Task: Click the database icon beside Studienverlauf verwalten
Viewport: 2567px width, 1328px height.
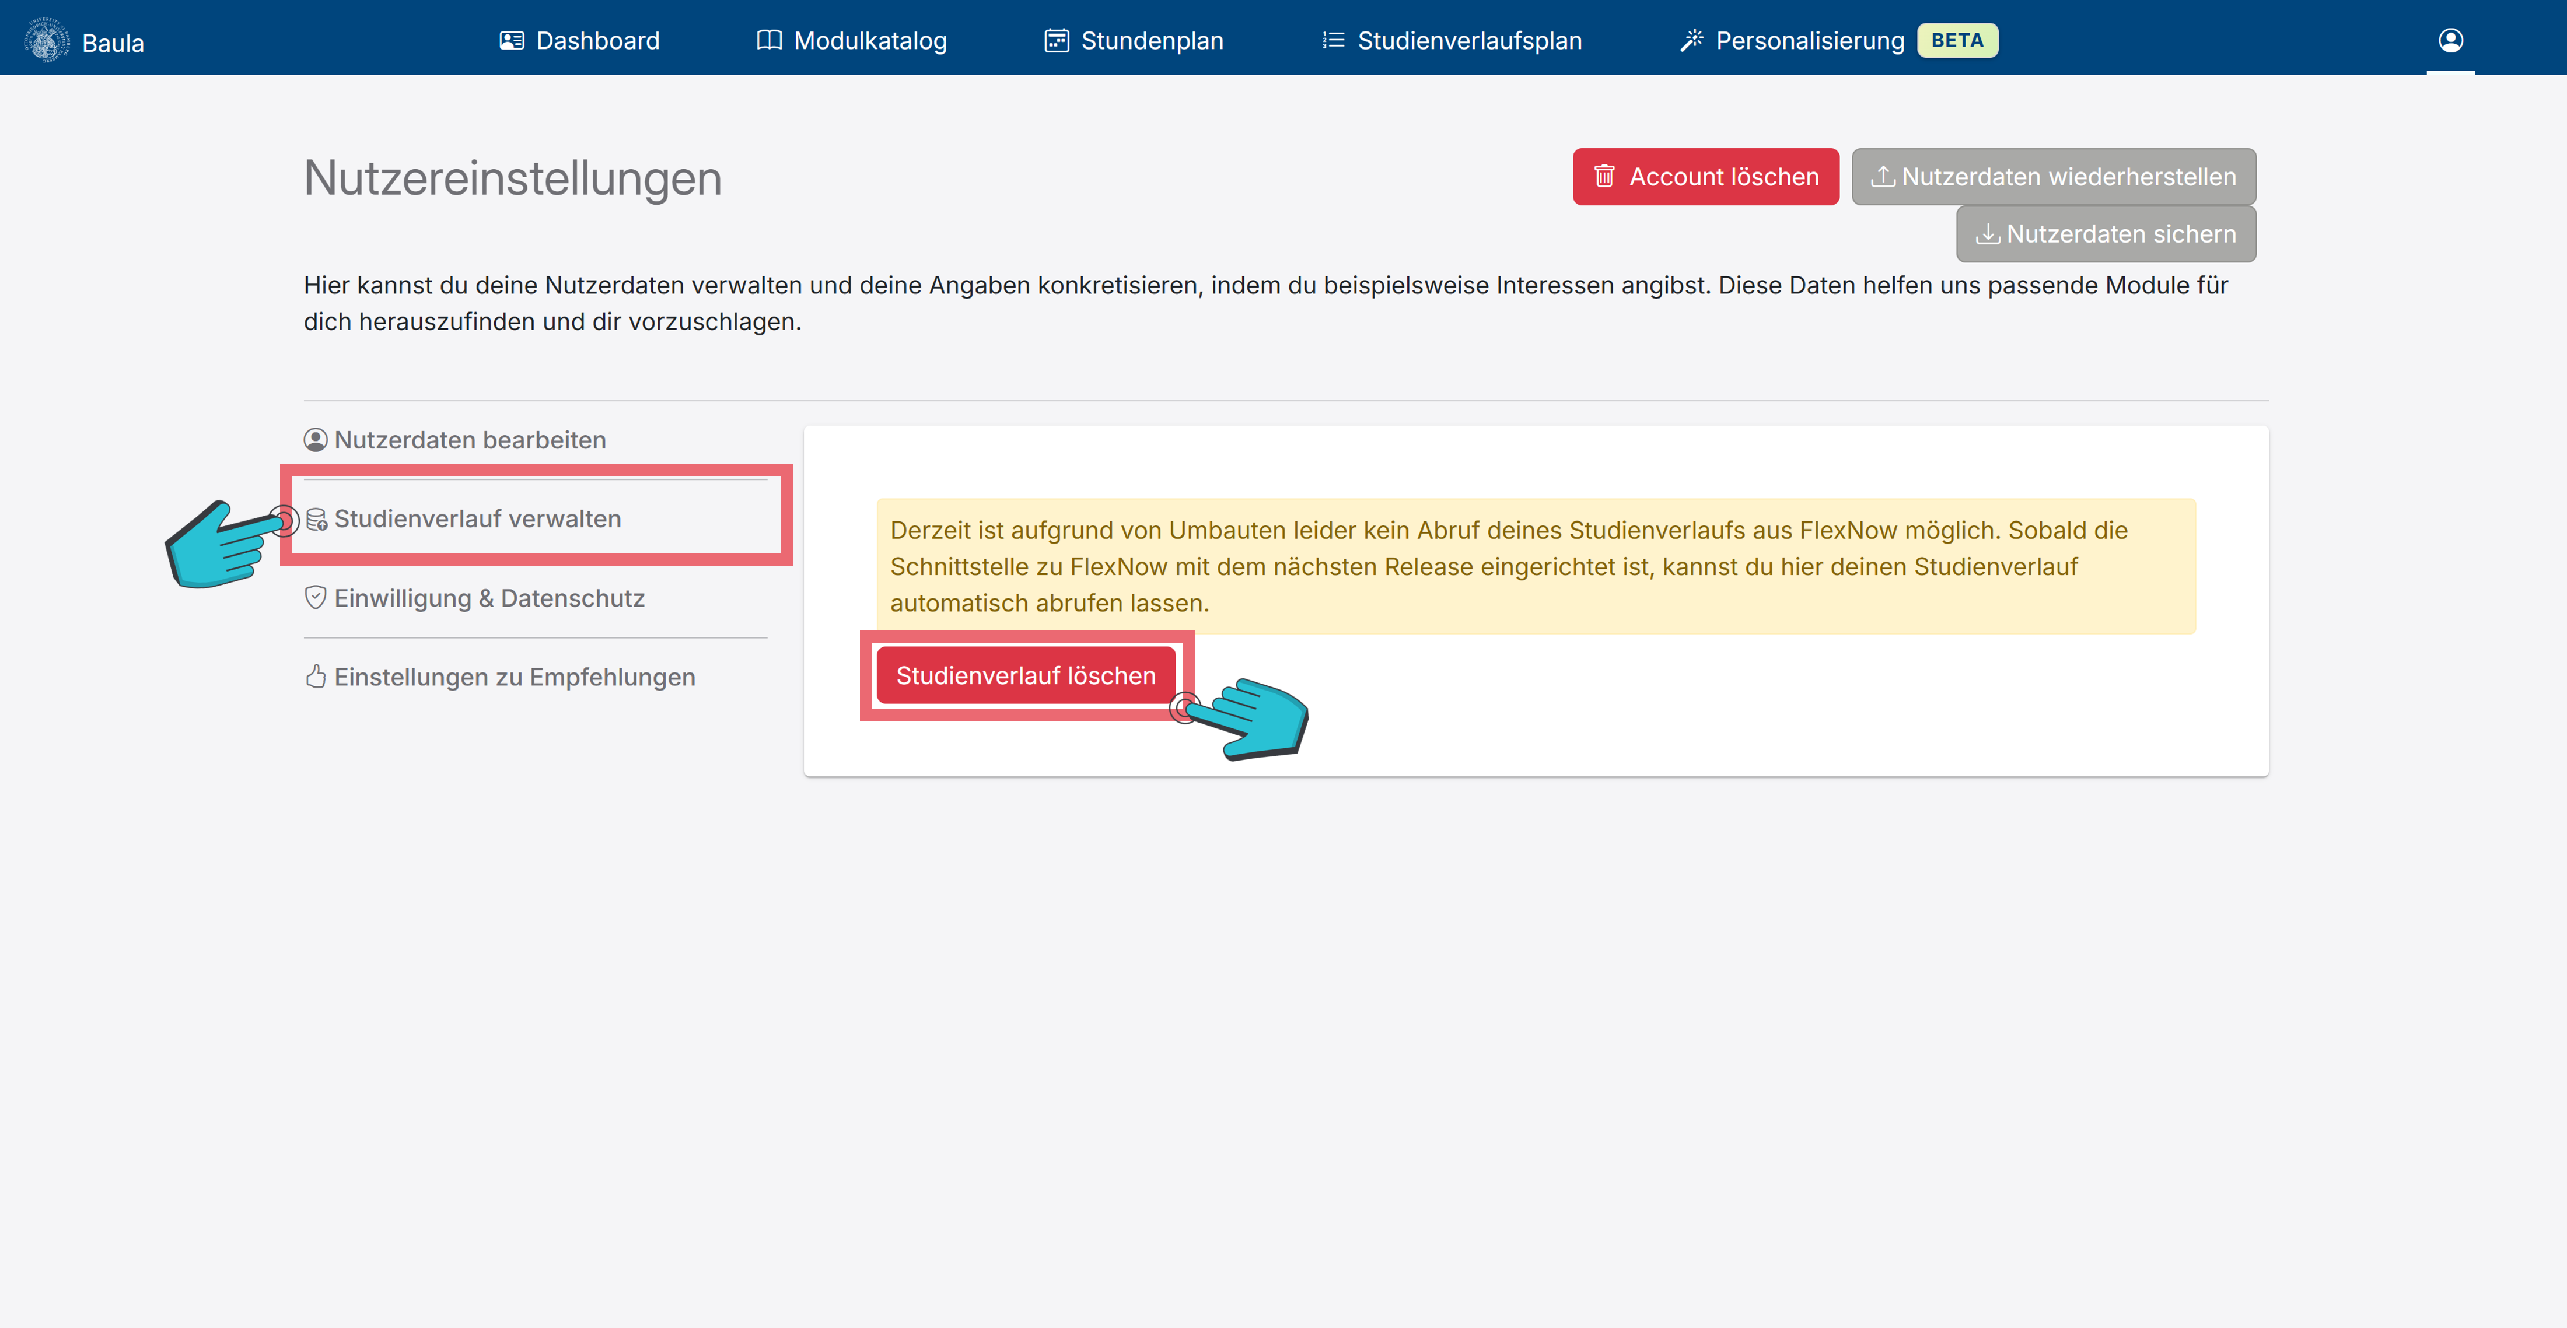Action: pos(317,519)
